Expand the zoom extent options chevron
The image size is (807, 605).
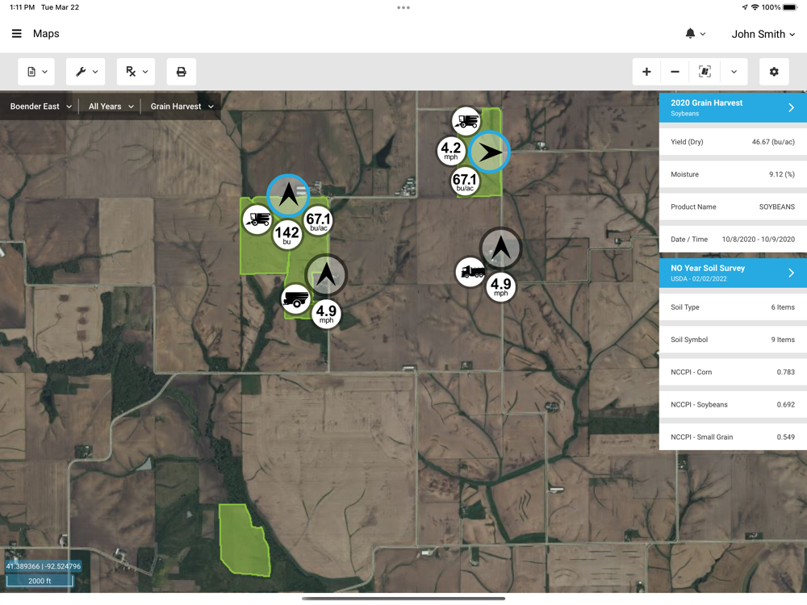(x=734, y=72)
